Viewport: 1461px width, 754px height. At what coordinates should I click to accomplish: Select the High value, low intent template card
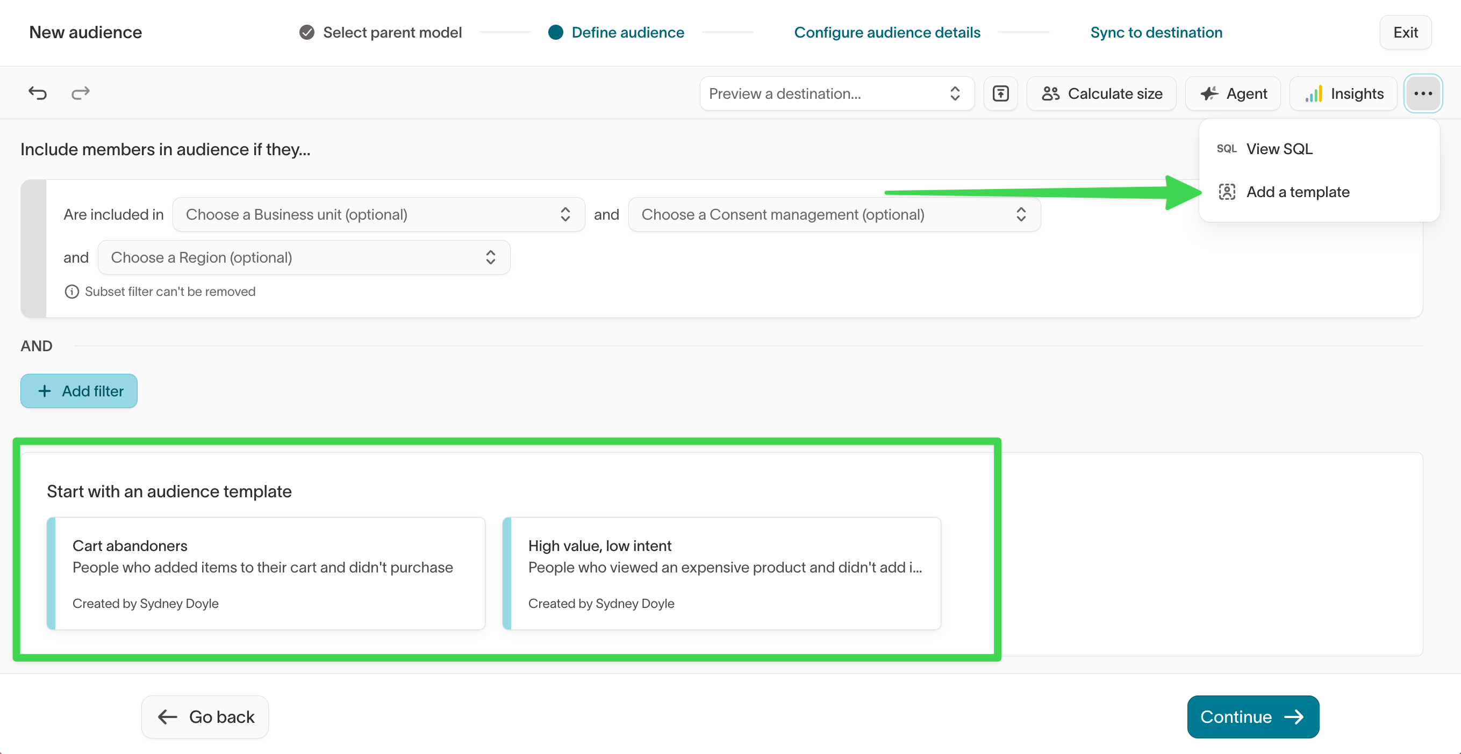(721, 574)
